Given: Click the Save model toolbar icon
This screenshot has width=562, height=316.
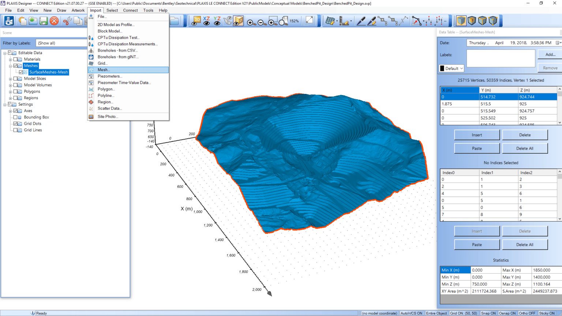Looking at the screenshot, I should click(x=44, y=21).
